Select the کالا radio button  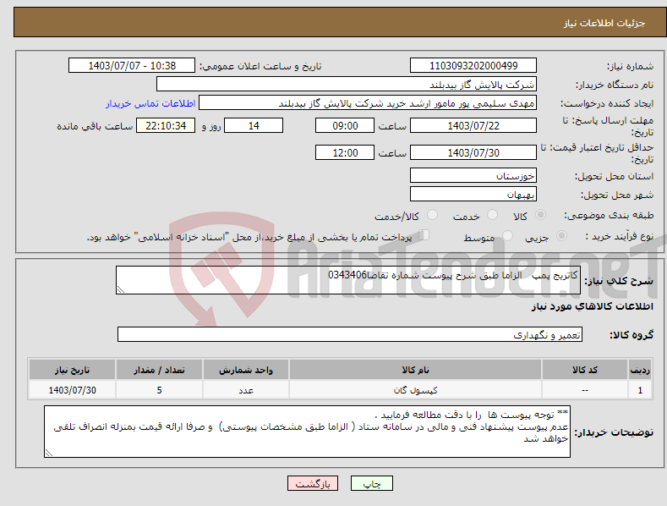click(540, 215)
